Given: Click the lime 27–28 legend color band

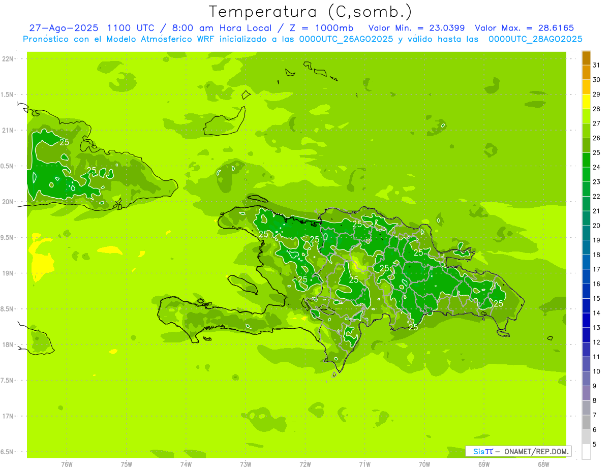Looking at the screenshot, I should [x=586, y=116].
